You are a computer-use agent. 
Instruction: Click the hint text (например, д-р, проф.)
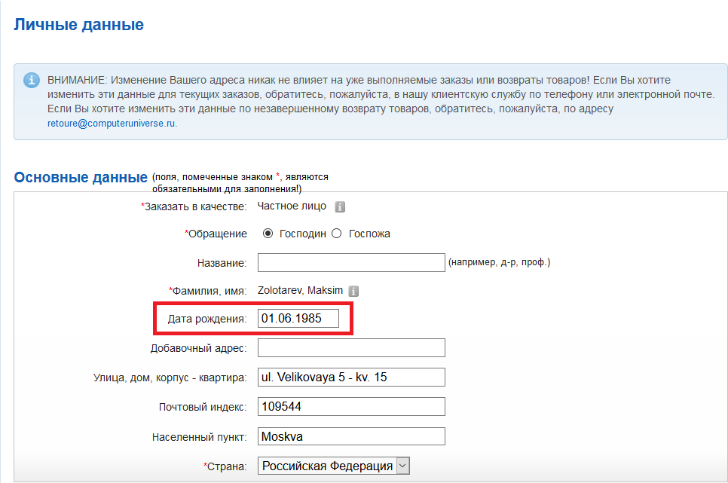[499, 262]
